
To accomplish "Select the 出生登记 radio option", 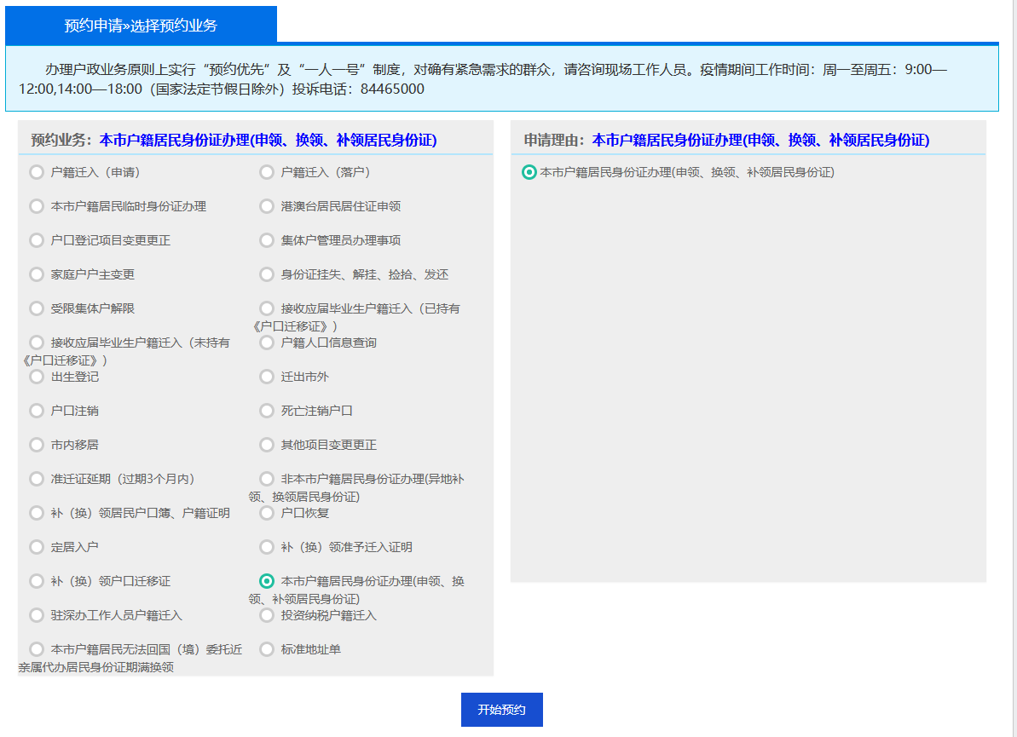I will 37,377.
